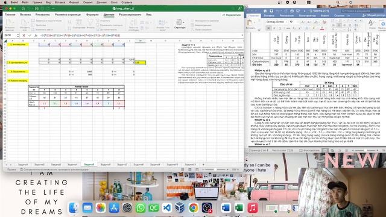The height and width of the screenshot is (217, 386).
Task: Expand the Excel formula bar chevron
Action: [x=242, y=36]
